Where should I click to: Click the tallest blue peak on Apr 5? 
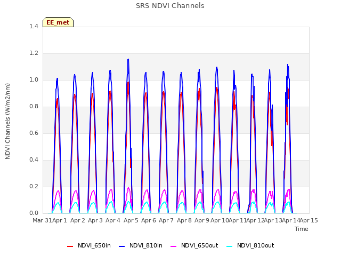(128, 59)
